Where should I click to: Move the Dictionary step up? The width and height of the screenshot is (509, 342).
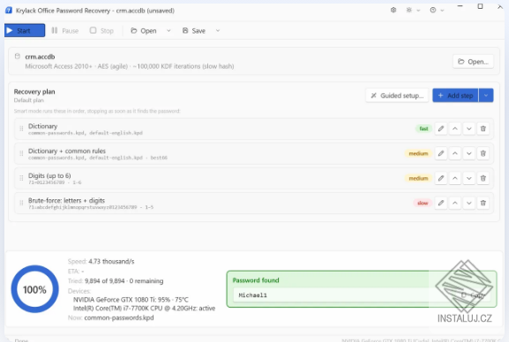[455, 129]
